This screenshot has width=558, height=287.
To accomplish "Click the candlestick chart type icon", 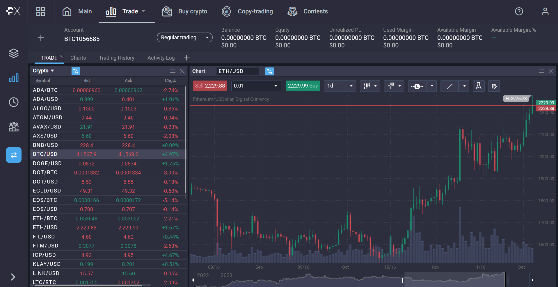I will tap(367, 86).
